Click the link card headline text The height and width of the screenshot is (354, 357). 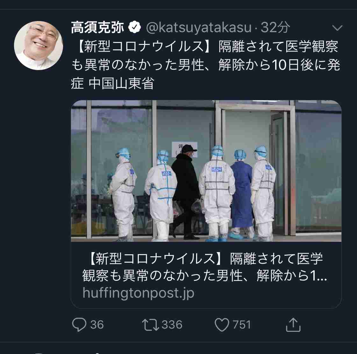pyautogui.click(x=205, y=267)
